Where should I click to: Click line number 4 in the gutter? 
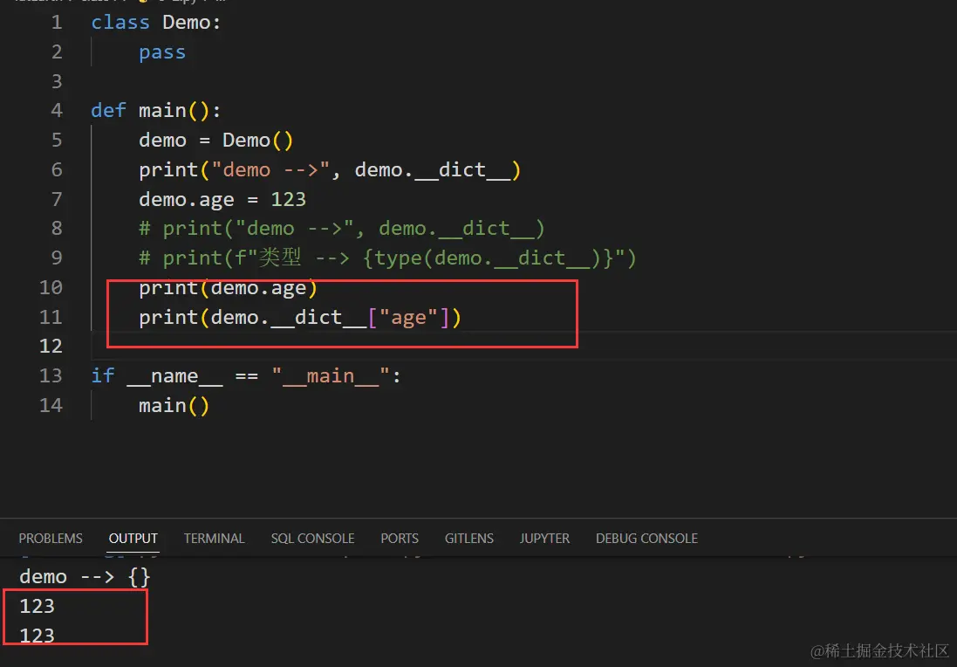tap(57, 111)
